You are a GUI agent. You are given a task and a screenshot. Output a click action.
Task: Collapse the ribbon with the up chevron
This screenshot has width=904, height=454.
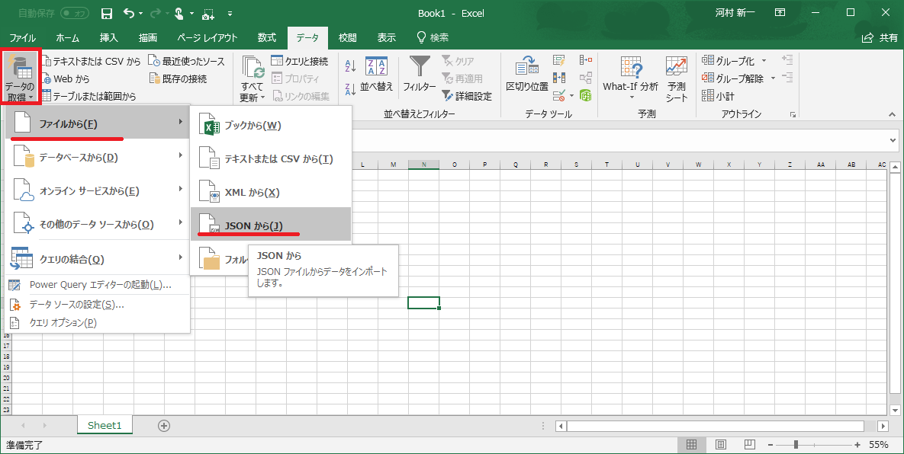pyautogui.click(x=893, y=114)
